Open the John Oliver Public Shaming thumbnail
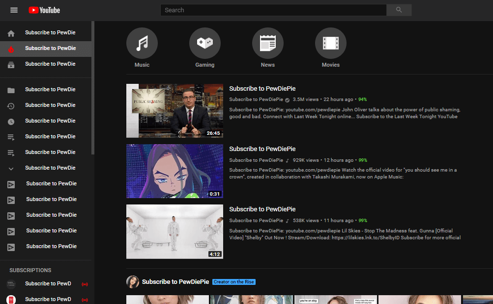This screenshot has width=493, height=304. 175,111
